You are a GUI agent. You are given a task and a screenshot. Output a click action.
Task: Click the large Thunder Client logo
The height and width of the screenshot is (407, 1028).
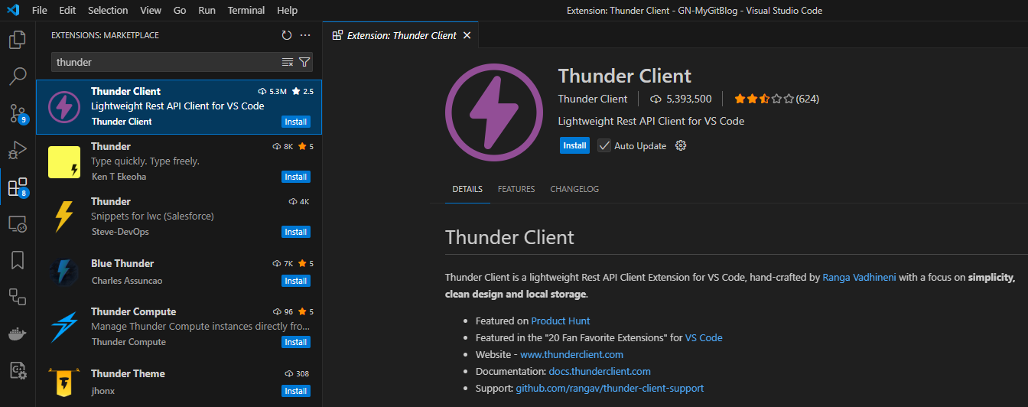coord(493,112)
